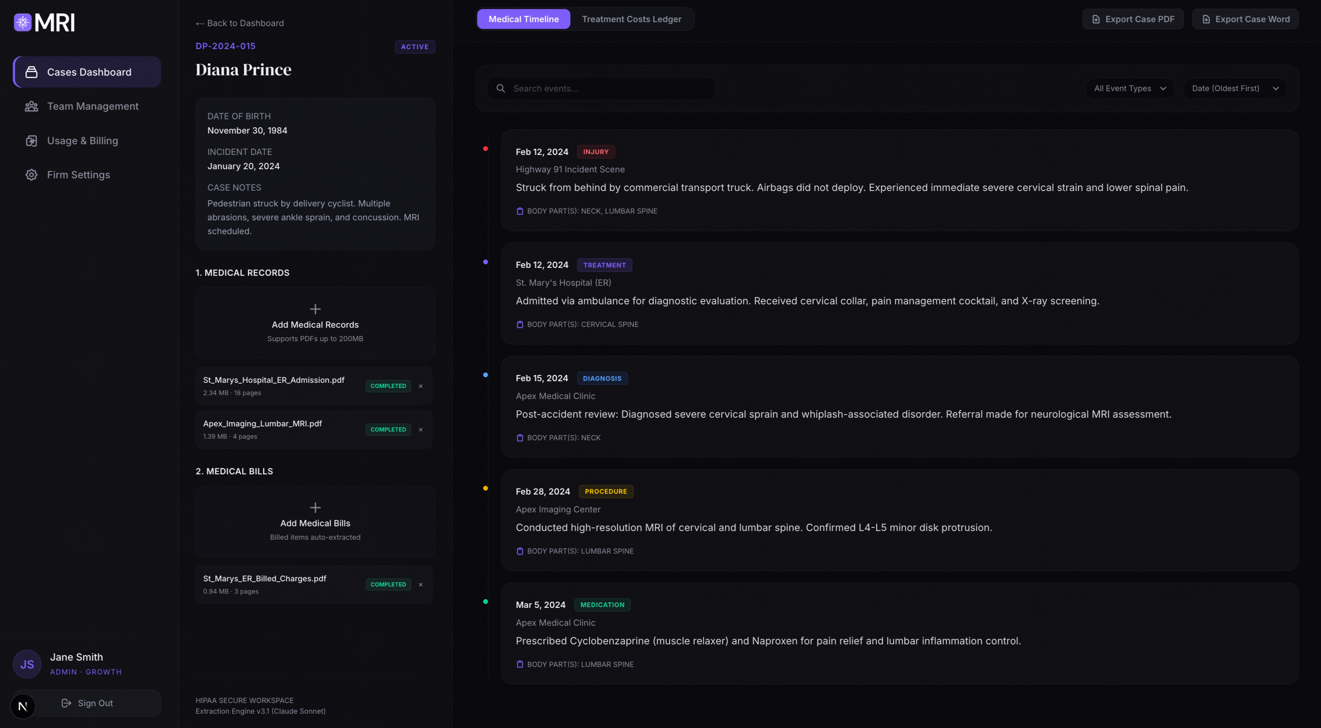Click the plus icon to add medical records

coord(315,309)
